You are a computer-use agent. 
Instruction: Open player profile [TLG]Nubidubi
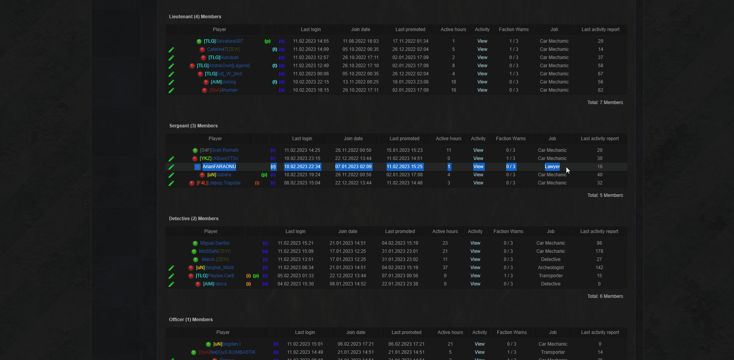coord(224,57)
